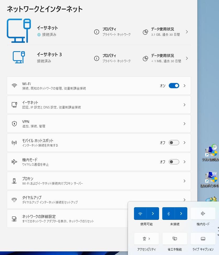Open イーサネット 3 details via its chevron
The width and height of the screenshot is (219, 255).
click(187, 58)
